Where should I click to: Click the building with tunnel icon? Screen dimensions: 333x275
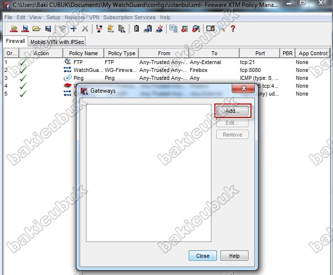pos(148,29)
